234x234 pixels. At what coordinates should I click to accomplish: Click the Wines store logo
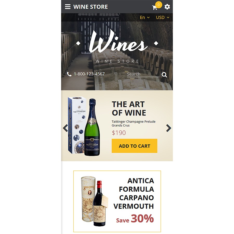click(117, 46)
